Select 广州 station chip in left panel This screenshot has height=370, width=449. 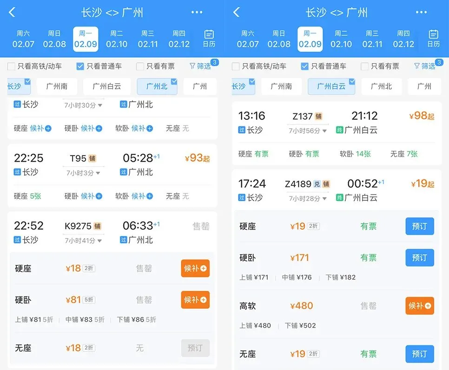[x=200, y=86]
